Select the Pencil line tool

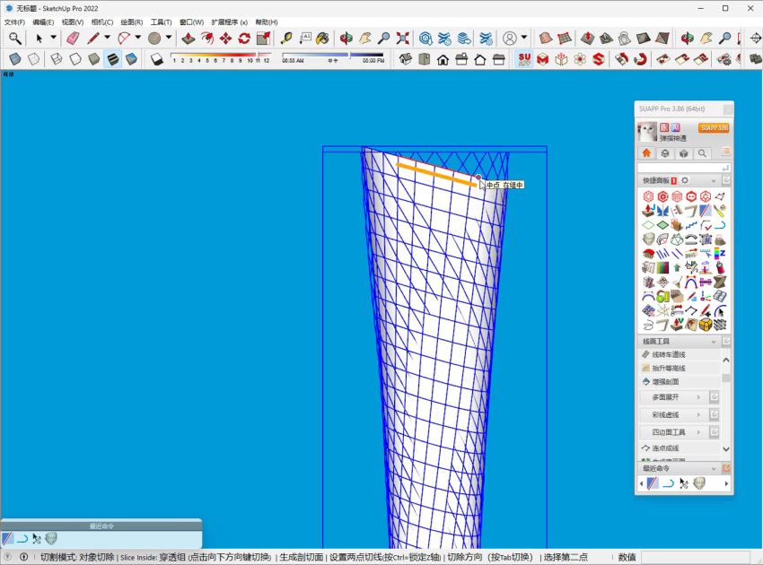point(93,38)
